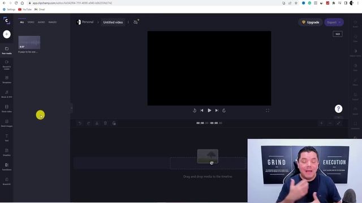Switch to the VIDEO media tab

click(31, 22)
